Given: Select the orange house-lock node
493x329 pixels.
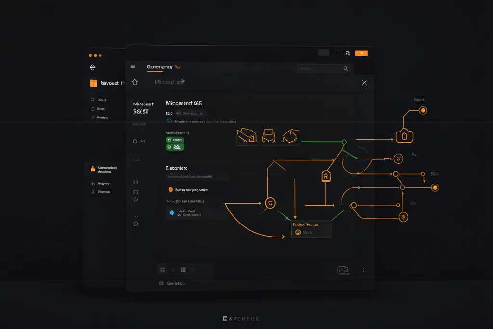Looking at the screenshot, I should coord(404,135).
